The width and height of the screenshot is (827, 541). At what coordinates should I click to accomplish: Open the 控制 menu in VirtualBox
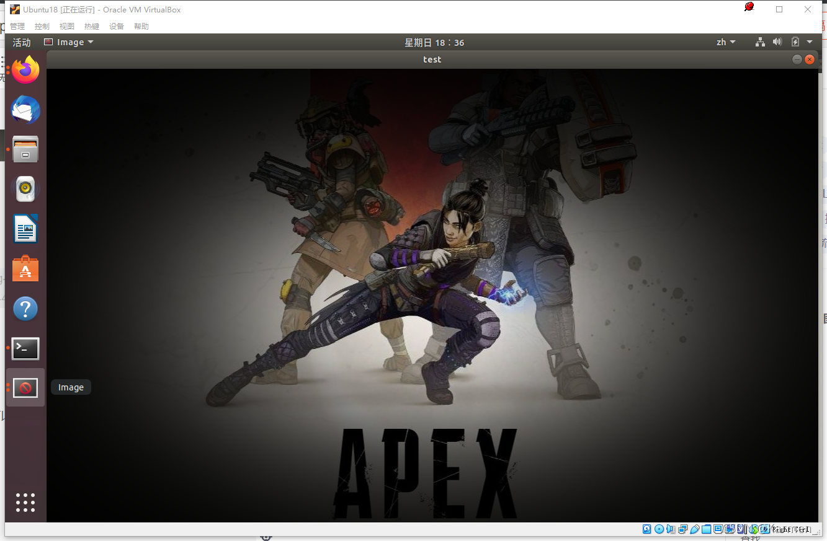[x=42, y=26]
